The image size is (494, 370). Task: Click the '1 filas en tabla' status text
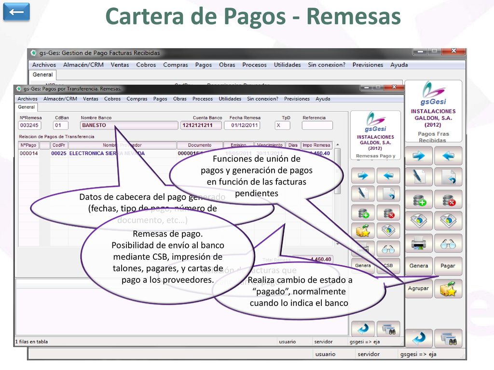(x=32, y=342)
